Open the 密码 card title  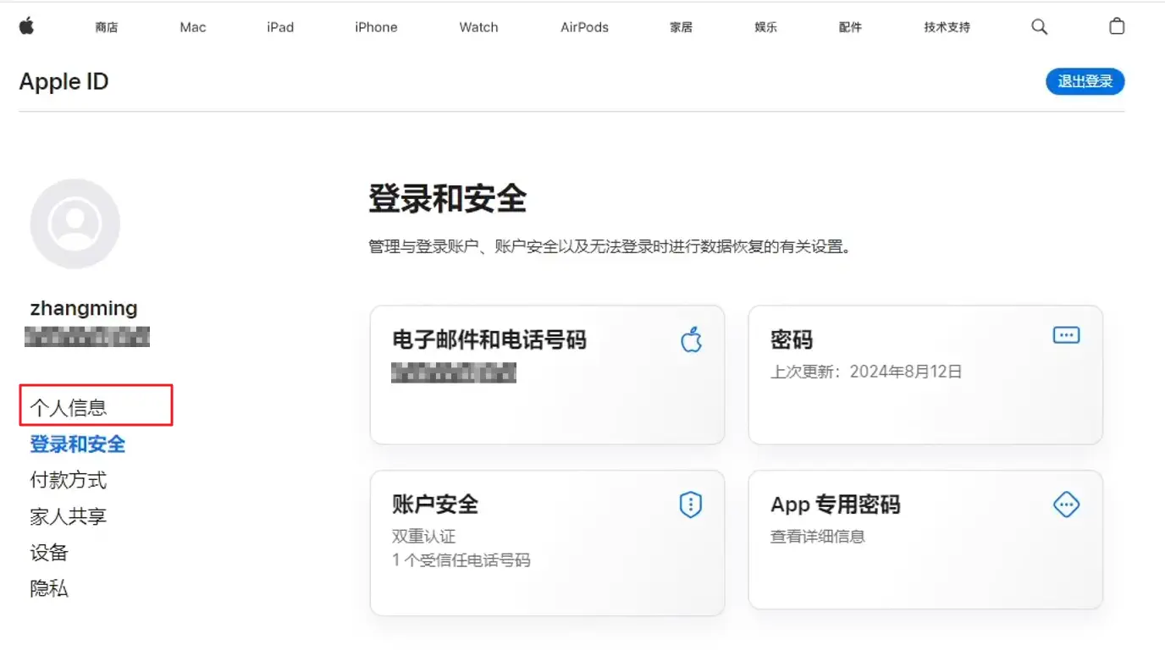pos(792,340)
